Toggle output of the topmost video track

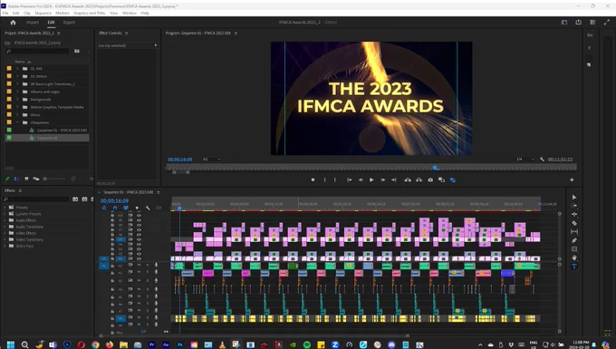pyautogui.click(x=139, y=216)
